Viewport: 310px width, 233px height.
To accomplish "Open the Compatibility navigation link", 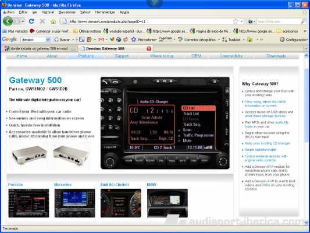I will pyautogui.click(x=231, y=56).
